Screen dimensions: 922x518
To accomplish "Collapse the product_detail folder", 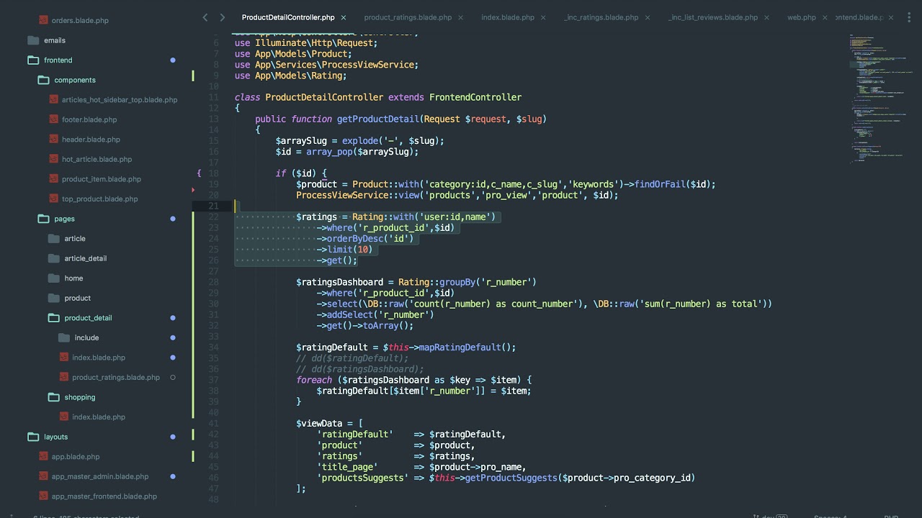I will (53, 317).
